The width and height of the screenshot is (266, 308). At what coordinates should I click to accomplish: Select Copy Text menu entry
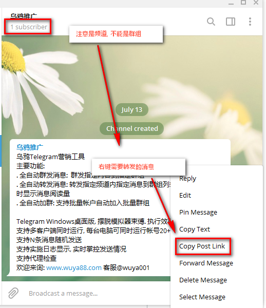195,229
